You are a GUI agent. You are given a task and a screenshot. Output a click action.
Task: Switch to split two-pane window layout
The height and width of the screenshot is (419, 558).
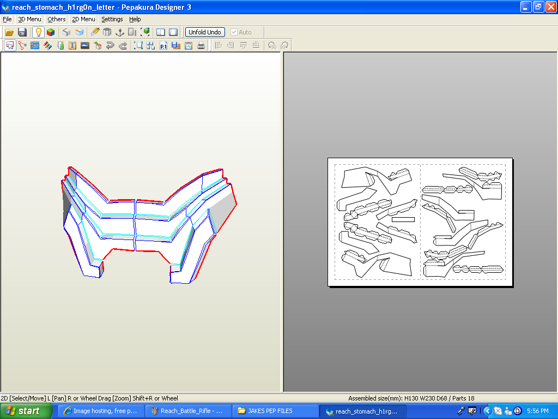tap(161, 32)
